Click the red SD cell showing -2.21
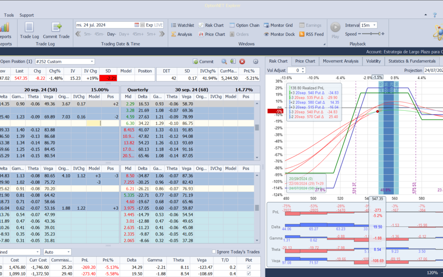 click(x=108, y=78)
